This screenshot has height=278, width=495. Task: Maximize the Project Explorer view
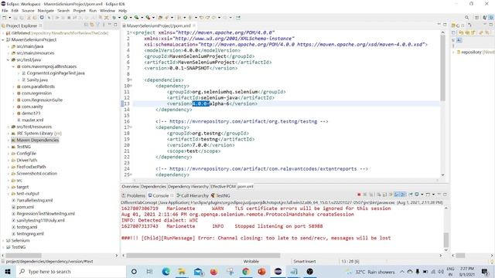tap(115, 25)
